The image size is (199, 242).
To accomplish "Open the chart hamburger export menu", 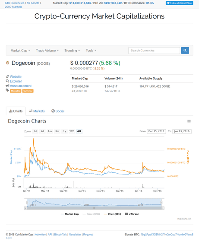I will [x=189, y=121].
